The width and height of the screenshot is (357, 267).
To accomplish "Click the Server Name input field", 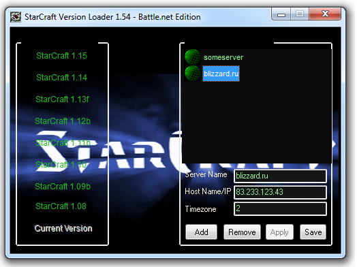I will (x=280, y=176).
